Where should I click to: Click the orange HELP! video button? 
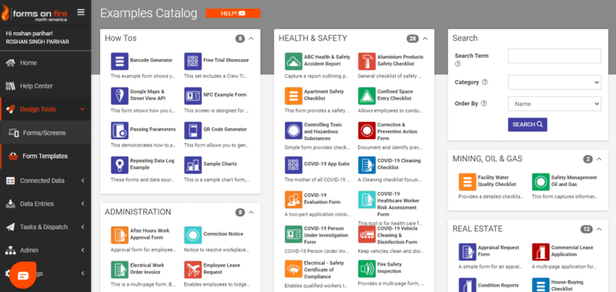233,13
